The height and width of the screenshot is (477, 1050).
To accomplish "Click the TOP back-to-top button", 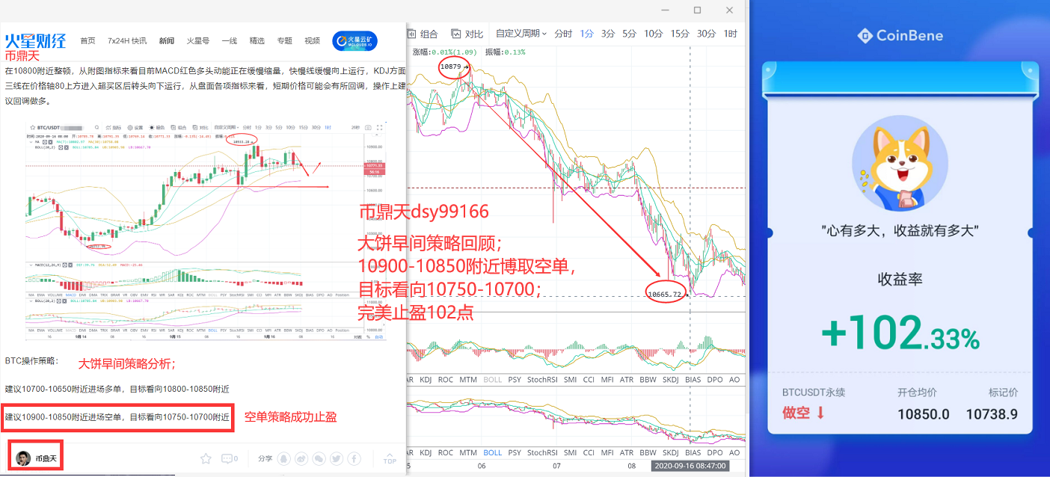I will pos(390,459).
